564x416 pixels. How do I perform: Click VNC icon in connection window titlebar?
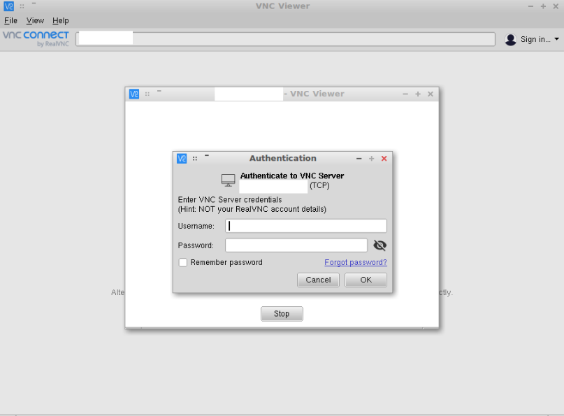pyautogui.click(x=134, y=94)
